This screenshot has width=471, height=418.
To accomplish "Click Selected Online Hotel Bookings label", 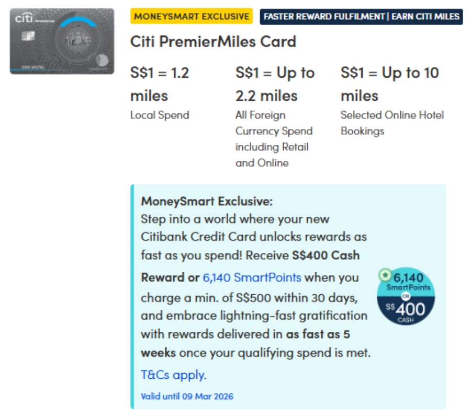I will point(392,123).
